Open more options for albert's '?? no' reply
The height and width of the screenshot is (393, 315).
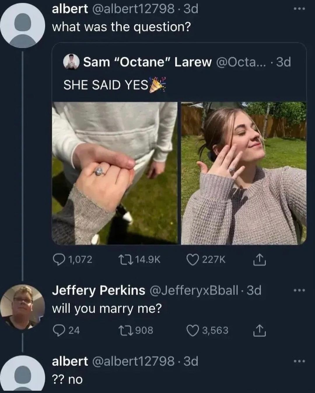(x=299, y=361)
